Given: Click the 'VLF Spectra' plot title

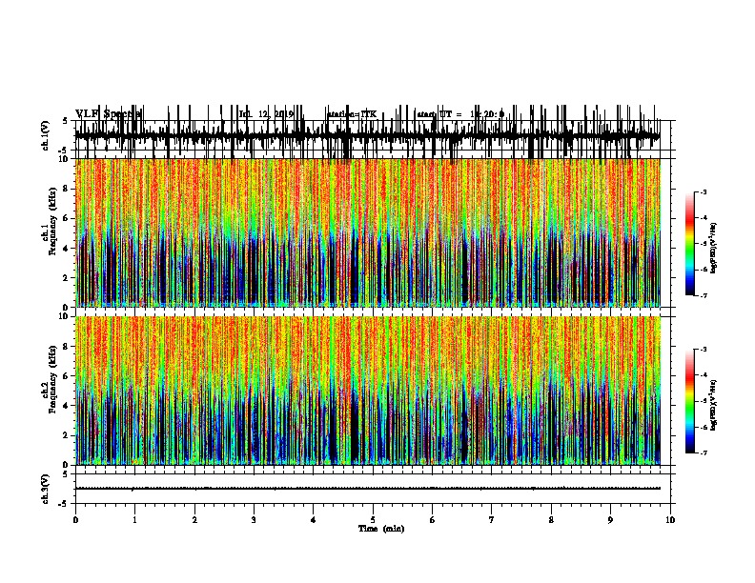Looking at the screenshot, I should pos(109,114).
